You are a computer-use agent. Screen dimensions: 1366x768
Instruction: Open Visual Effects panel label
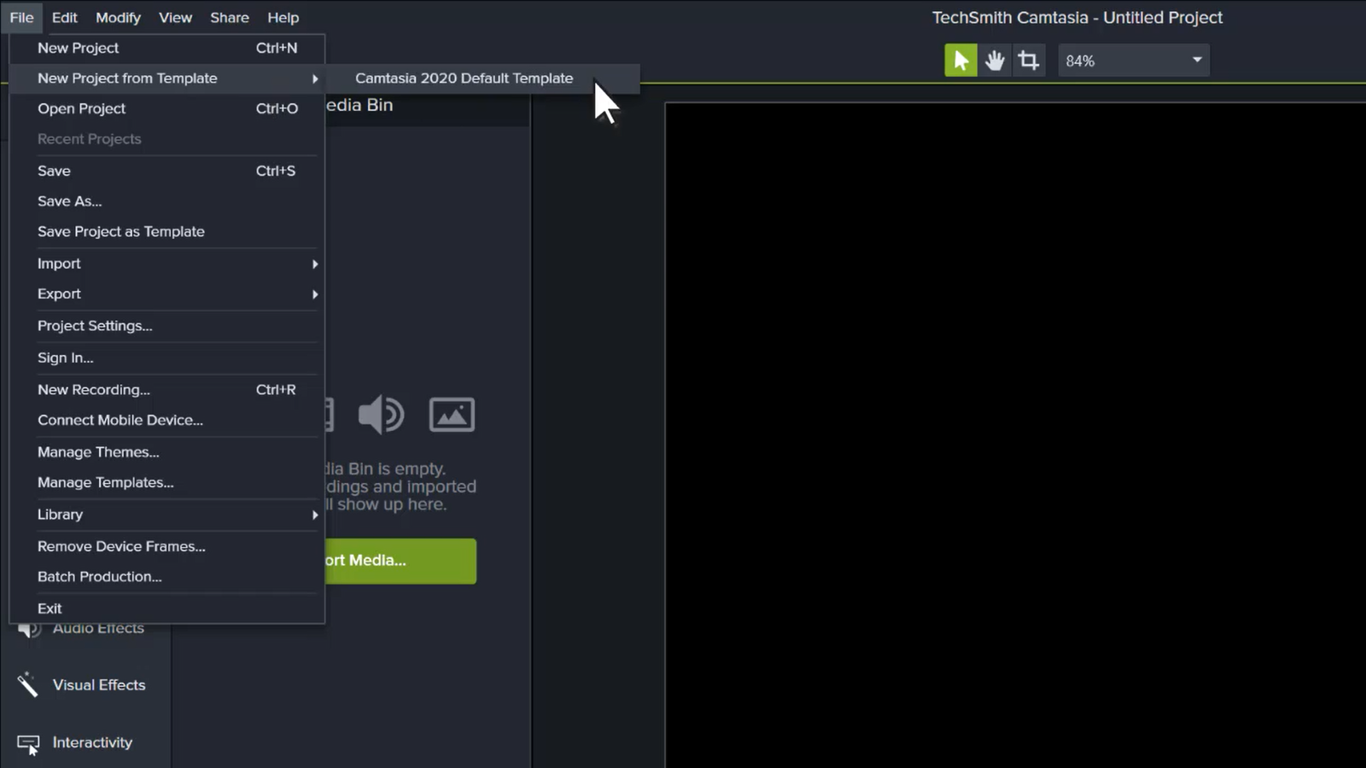pos(99,685)
